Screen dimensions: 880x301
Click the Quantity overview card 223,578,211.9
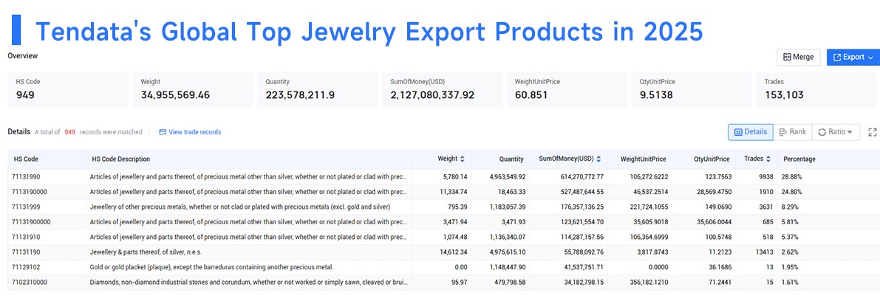coord(318,89)
